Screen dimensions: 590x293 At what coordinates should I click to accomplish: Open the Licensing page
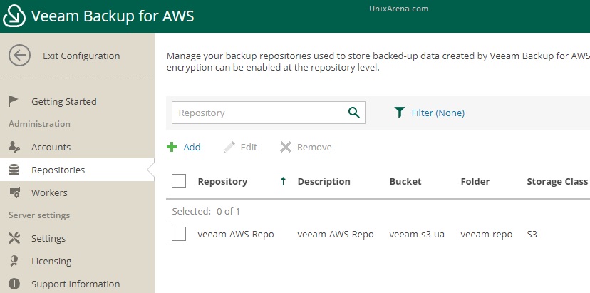pyautogui.click(x=51, y=262)
